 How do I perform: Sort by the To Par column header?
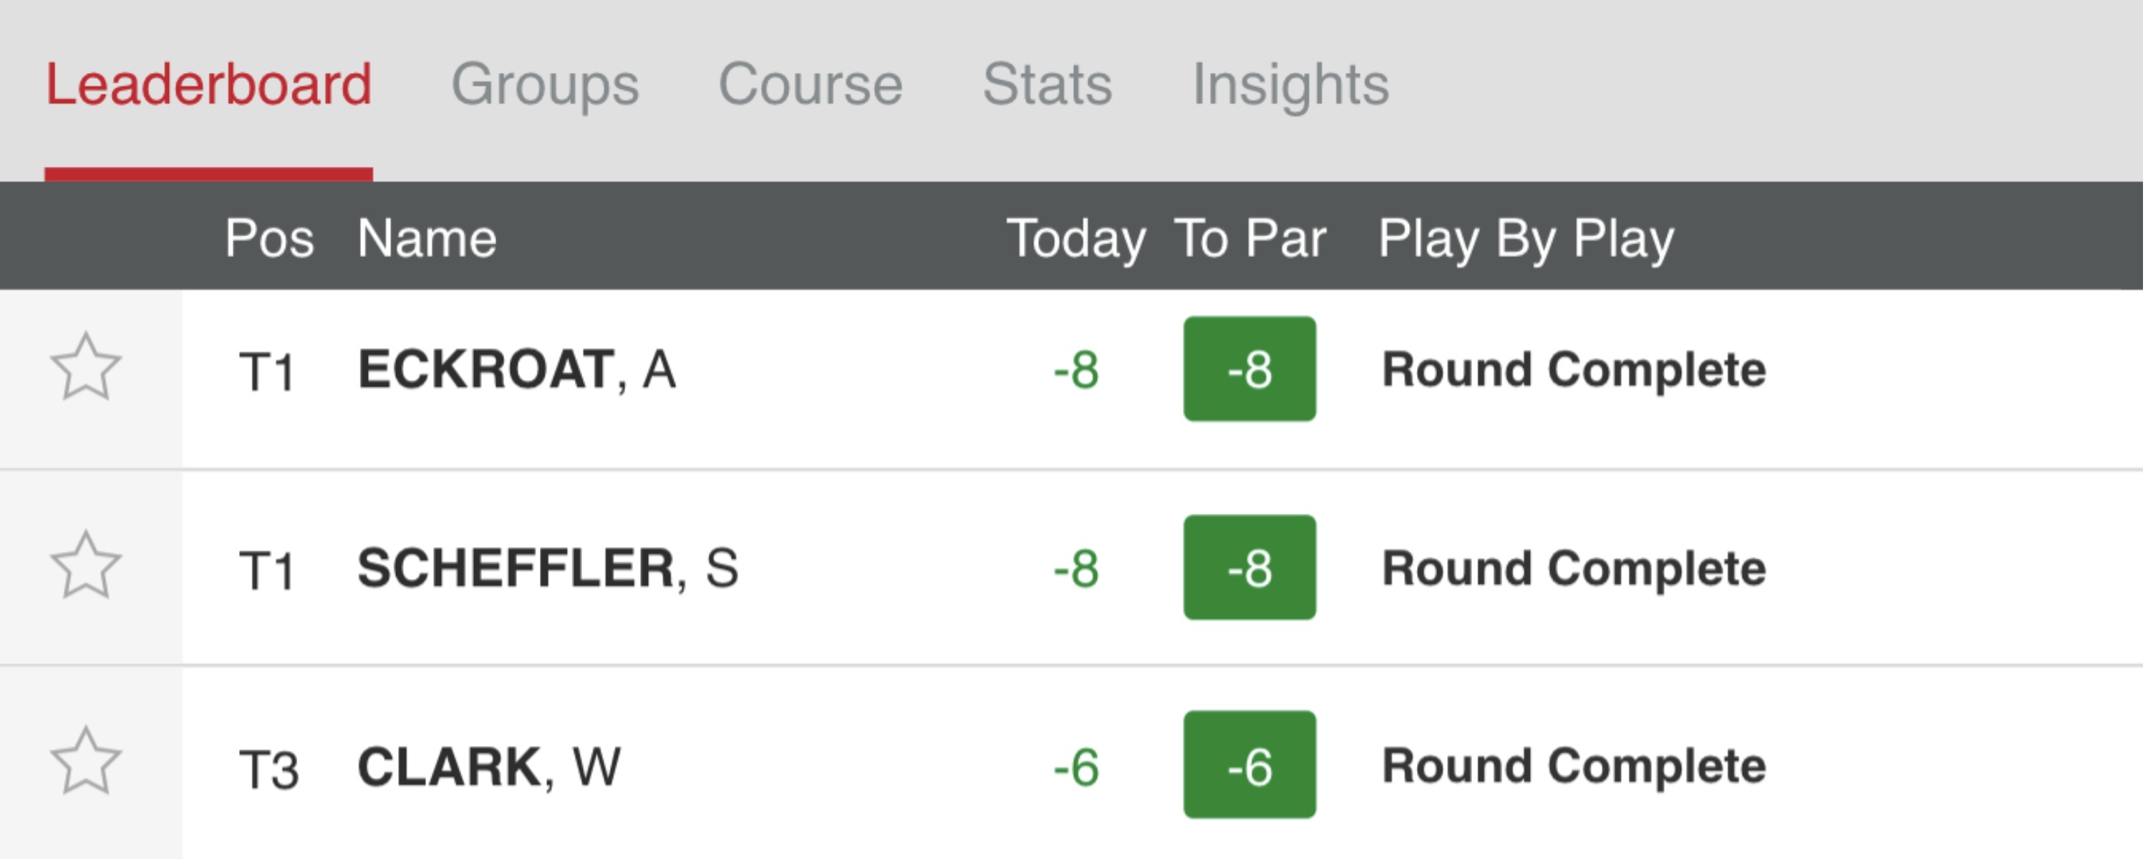point(1249,238)
